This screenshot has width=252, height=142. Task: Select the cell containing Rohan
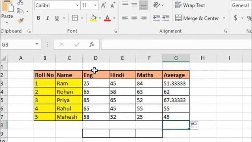pos(69,92)
